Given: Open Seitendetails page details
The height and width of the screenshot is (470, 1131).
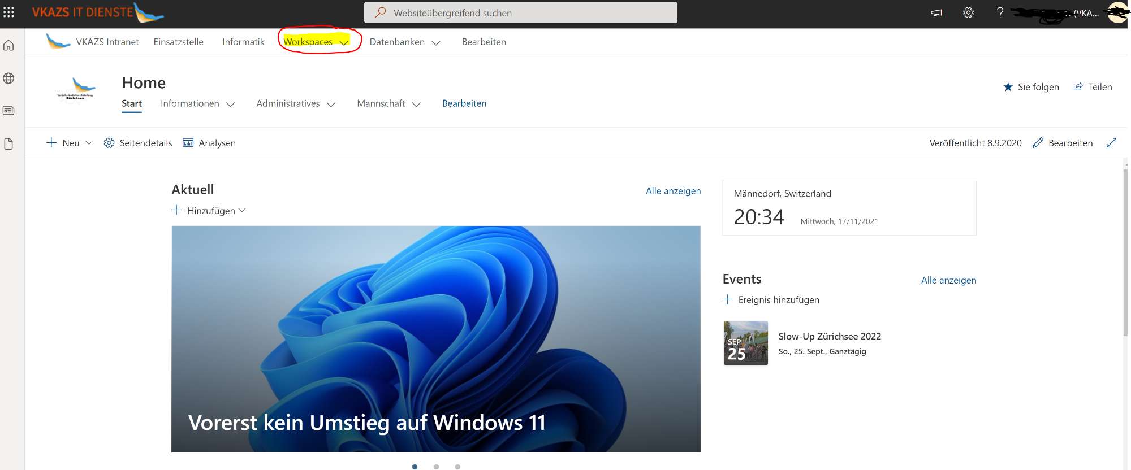Looking at the screenshot, I should coord(138,143).
